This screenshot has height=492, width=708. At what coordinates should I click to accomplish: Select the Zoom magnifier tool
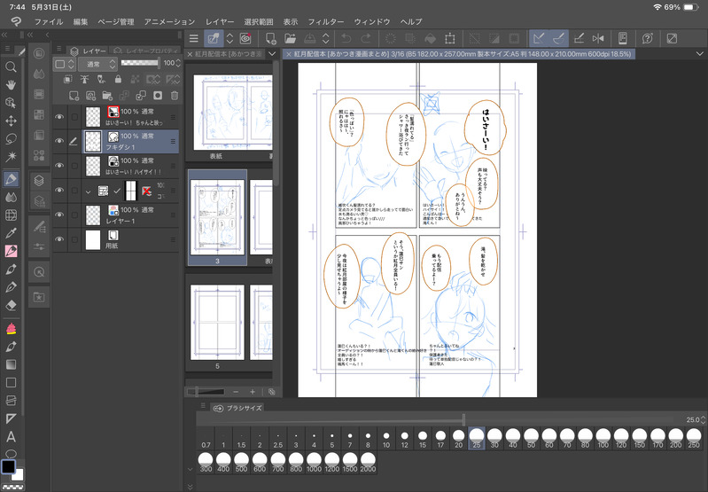12,66
